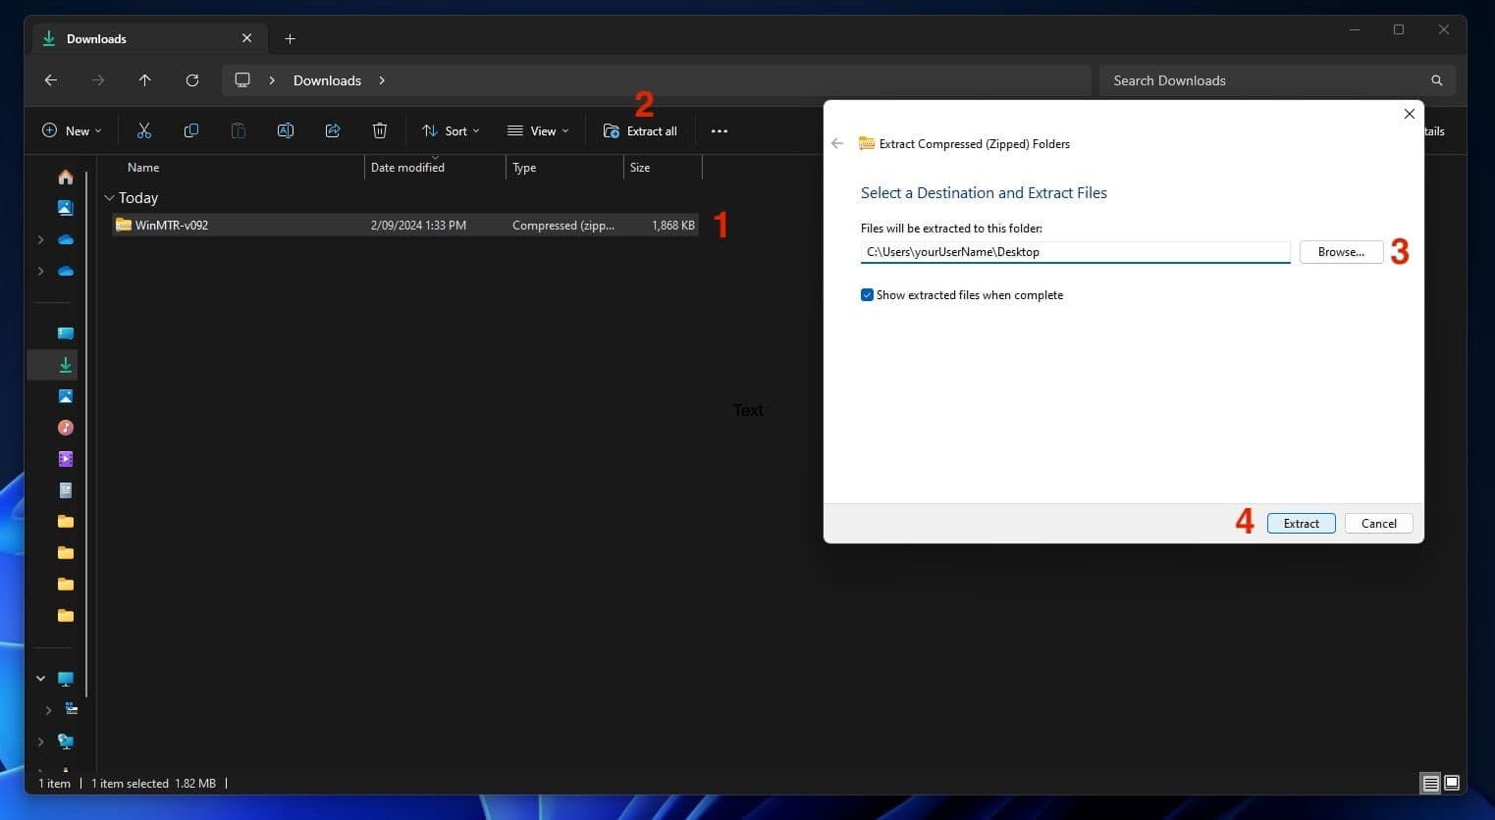Click the Extract button
The width and height of the screenshot is (1495, 820).
tap(1301, 523)
